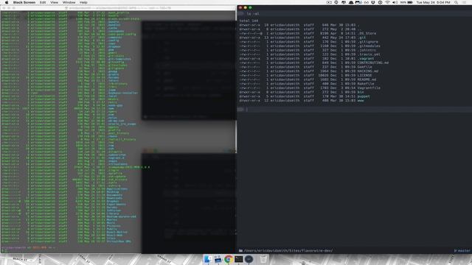Click the Wi-Fi status icon

click(x=387, y=2)
